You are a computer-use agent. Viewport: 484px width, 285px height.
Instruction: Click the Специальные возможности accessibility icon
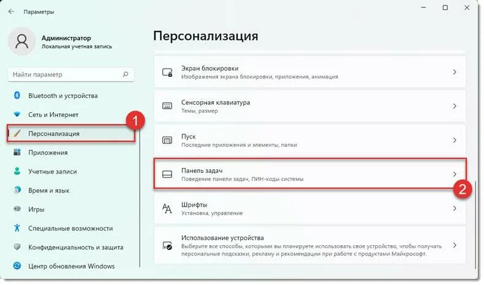[17, 228]
